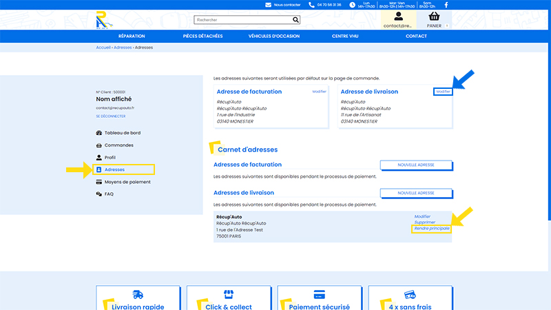This screenshot has height=310, width=551.
Task: Click the 75001 PARIS address line
Action: tap(229, 236)
